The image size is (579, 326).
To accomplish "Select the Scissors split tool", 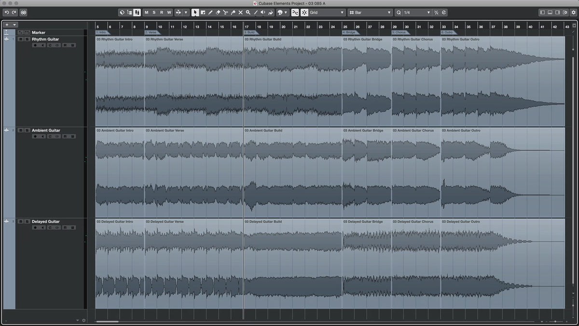I will click(225, 13).
